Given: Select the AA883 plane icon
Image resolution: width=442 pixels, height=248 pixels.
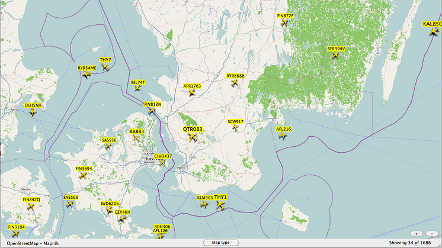Looking at the screenshot, I should [136, 139].
